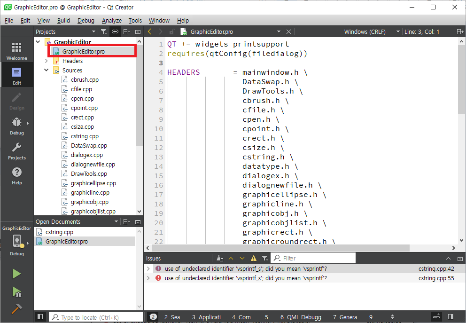Toggle progress details button in status bar
Viewport: 466px width, 323px height.
[x=436, y=317]
